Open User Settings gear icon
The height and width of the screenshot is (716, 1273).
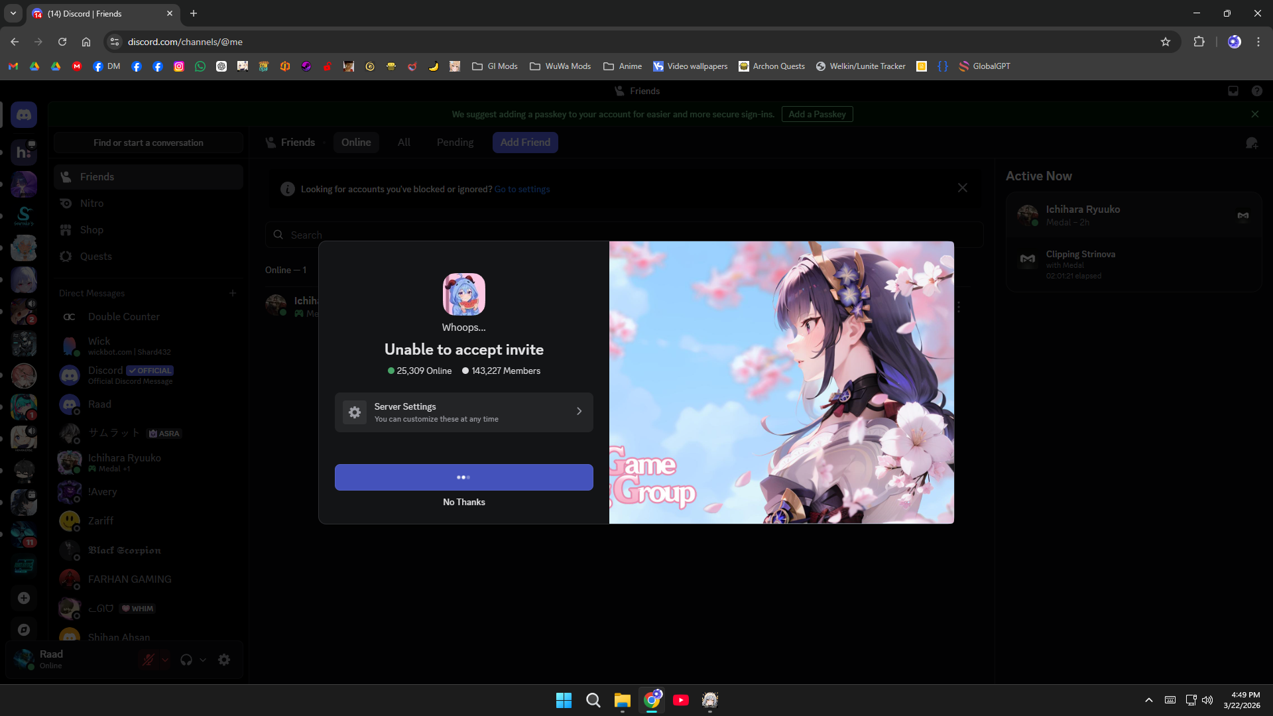[x=224, y=660]
